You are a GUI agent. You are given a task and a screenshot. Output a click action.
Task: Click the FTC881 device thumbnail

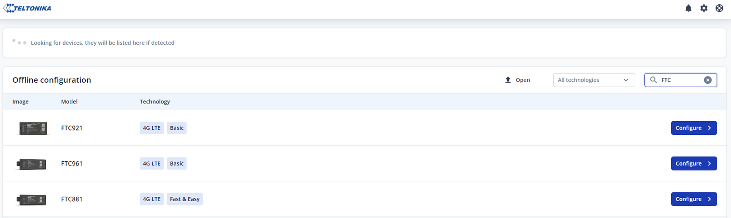pyautogui.click(x=32, y=199)
